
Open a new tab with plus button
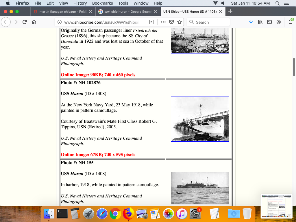pyautogui.click(x=230, y=12)
